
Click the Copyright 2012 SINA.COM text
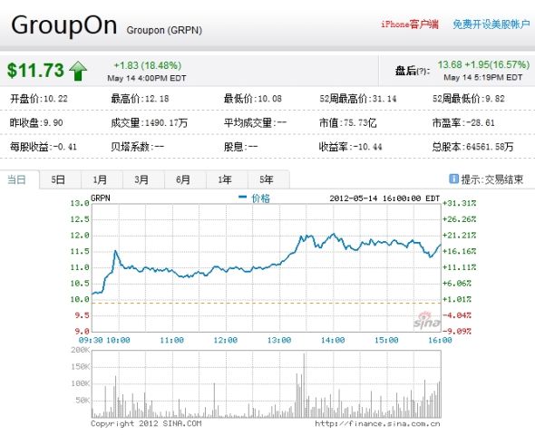pos(146,424)
